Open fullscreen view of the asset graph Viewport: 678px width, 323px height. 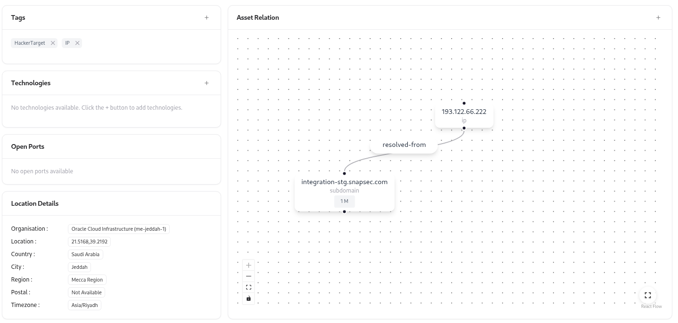(648, 295)
